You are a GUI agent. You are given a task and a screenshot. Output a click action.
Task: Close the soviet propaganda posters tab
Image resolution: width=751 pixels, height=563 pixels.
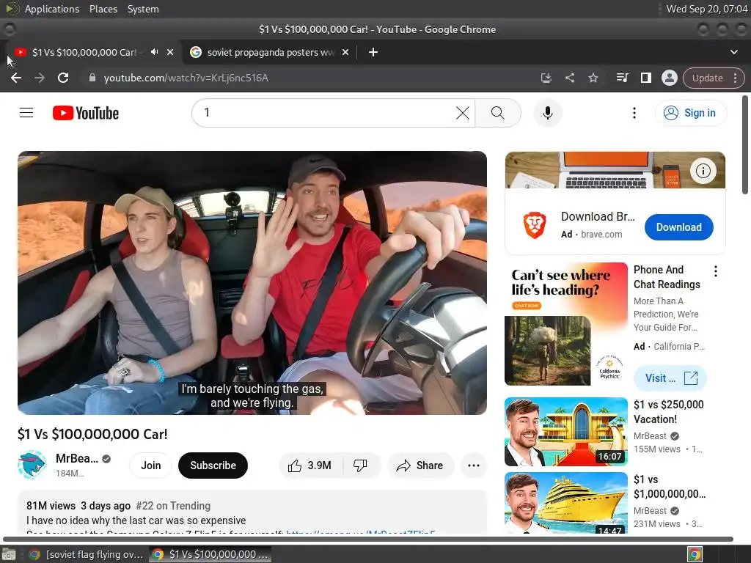[345, 52]
